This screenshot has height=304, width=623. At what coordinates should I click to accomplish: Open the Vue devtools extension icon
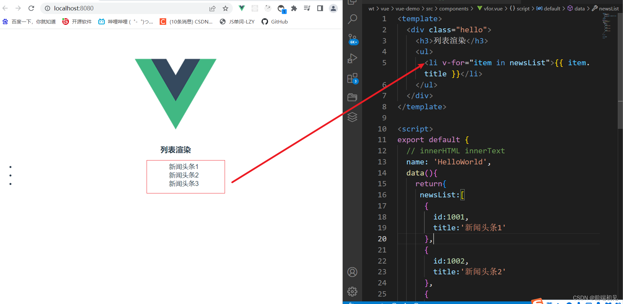pos(242,8)
